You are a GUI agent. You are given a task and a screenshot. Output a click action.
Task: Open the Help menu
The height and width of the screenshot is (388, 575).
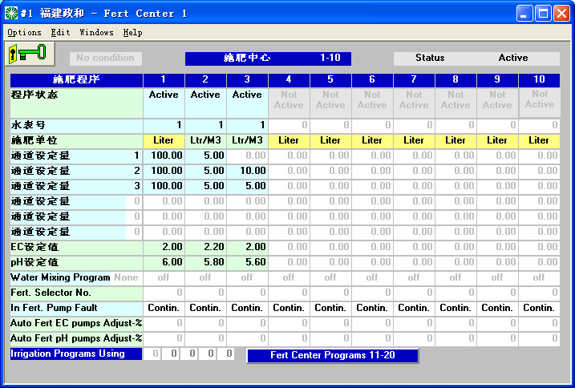(132, 33)
